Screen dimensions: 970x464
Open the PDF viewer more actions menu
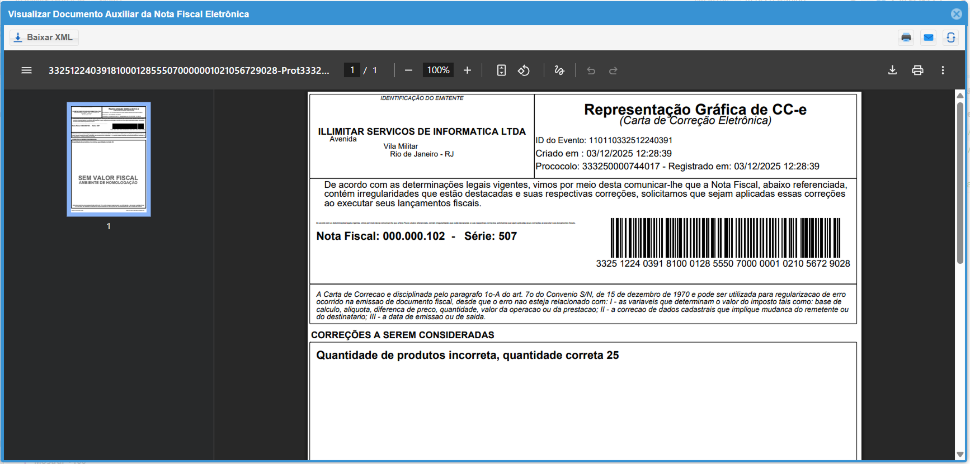[943, 70]
